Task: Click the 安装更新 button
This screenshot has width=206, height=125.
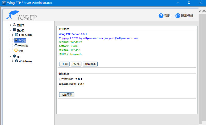Action: tap(67, 95)
